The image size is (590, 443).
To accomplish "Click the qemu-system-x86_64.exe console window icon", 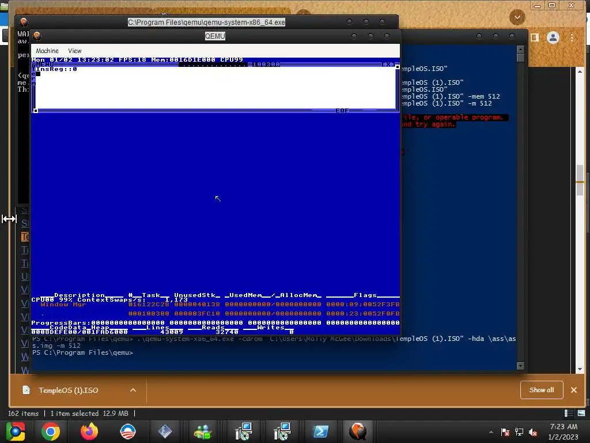I will click(x=23, y=22).
